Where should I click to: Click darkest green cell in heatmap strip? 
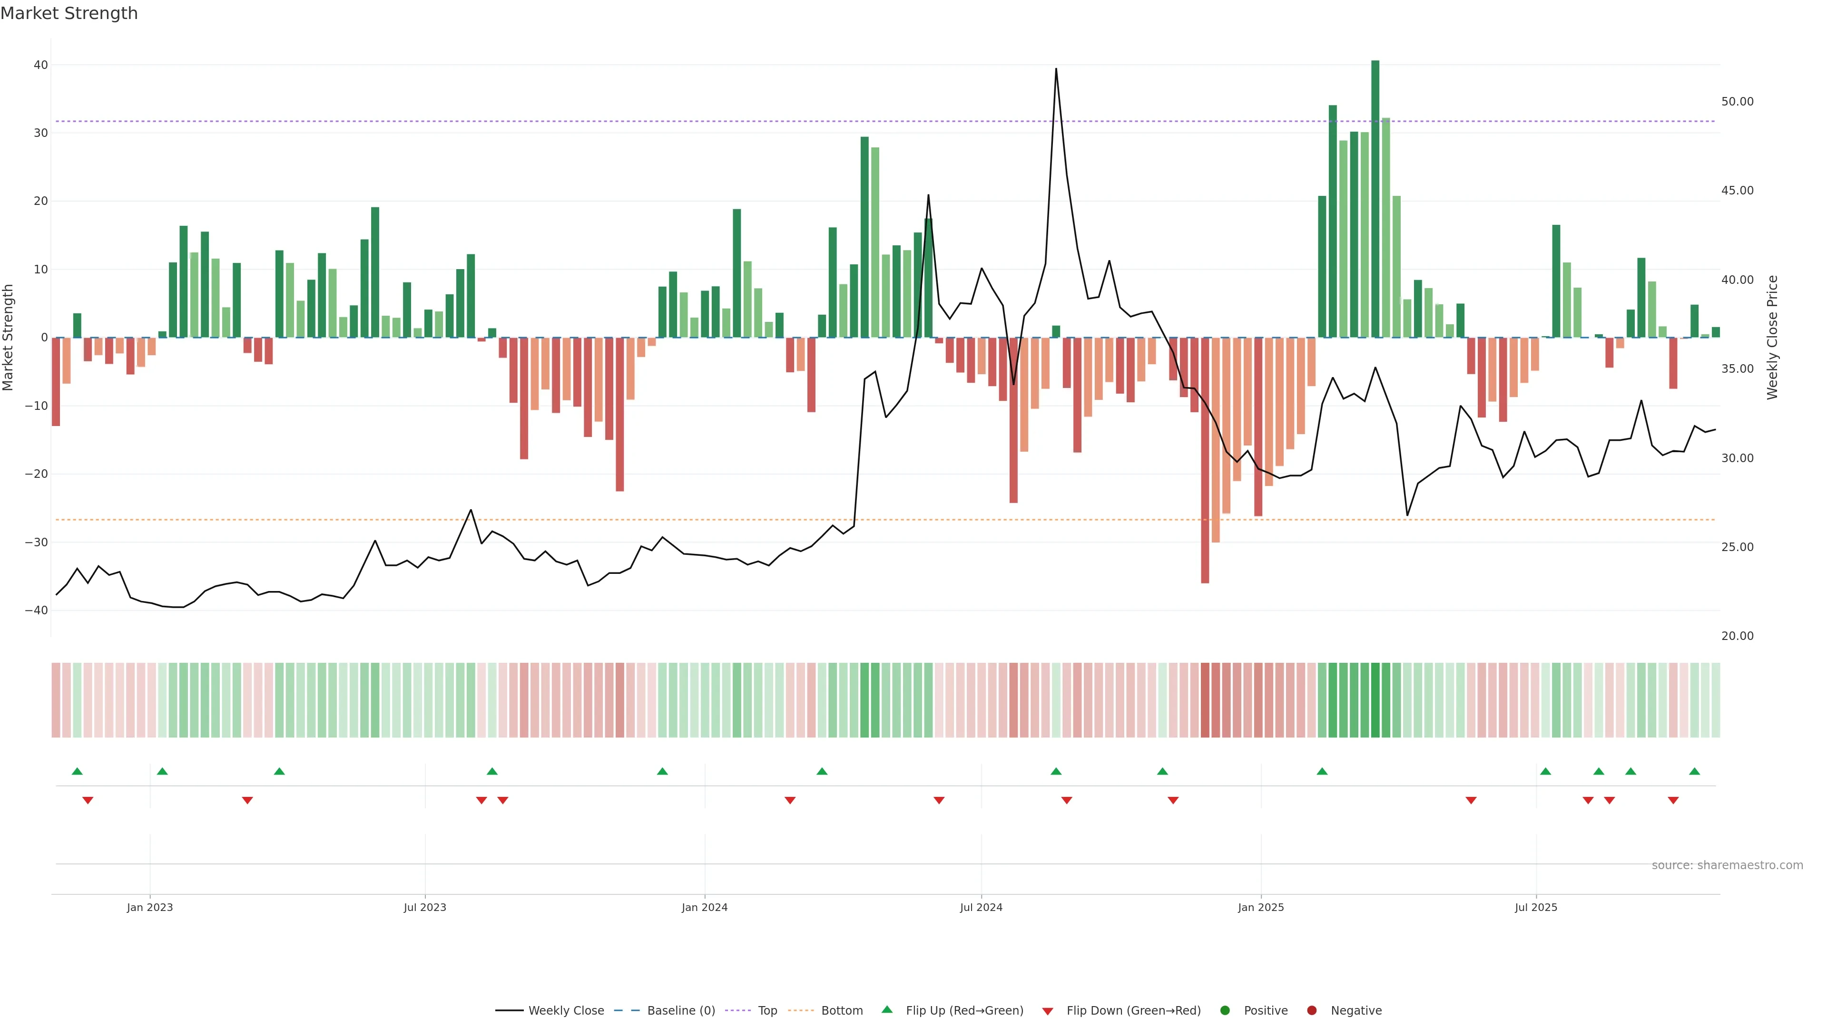1375,700
